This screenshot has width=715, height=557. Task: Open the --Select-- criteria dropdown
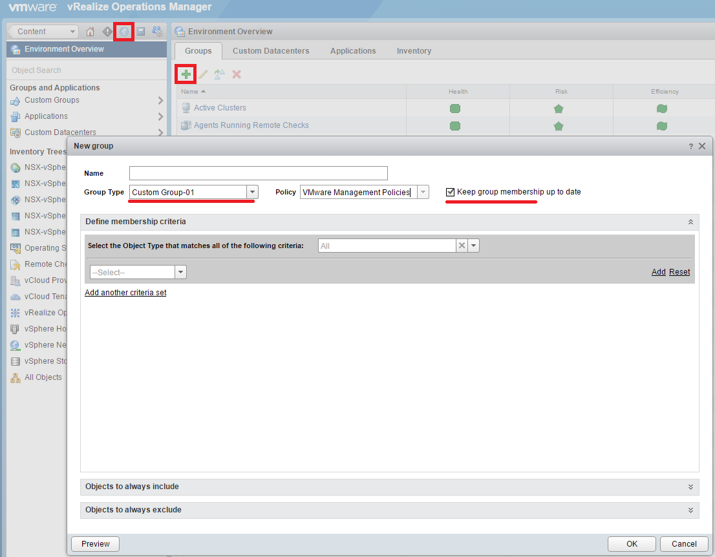tap(180, 272)
